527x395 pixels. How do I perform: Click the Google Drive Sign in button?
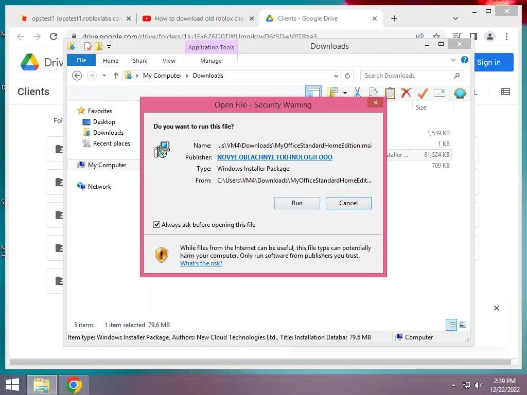coord(494,62)
